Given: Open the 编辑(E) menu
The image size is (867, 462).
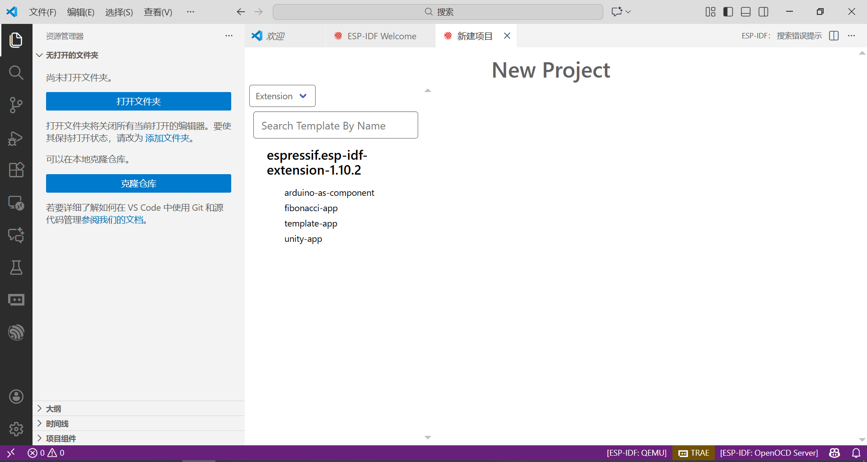Looking at the screenshot, I should [81, 12].
